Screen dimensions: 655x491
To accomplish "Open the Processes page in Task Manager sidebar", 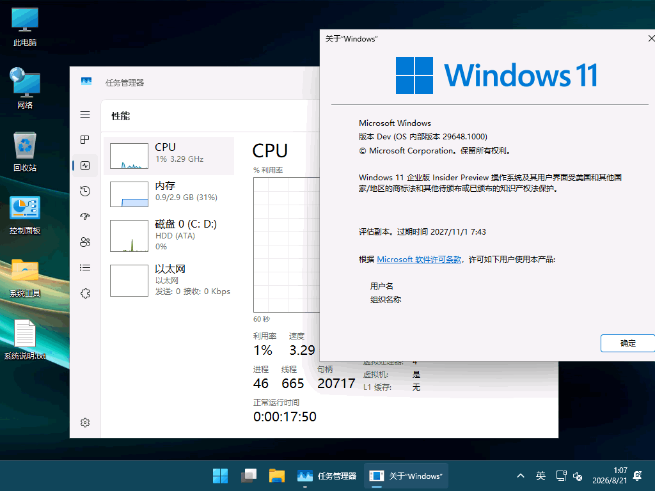I will coord(85,140).
